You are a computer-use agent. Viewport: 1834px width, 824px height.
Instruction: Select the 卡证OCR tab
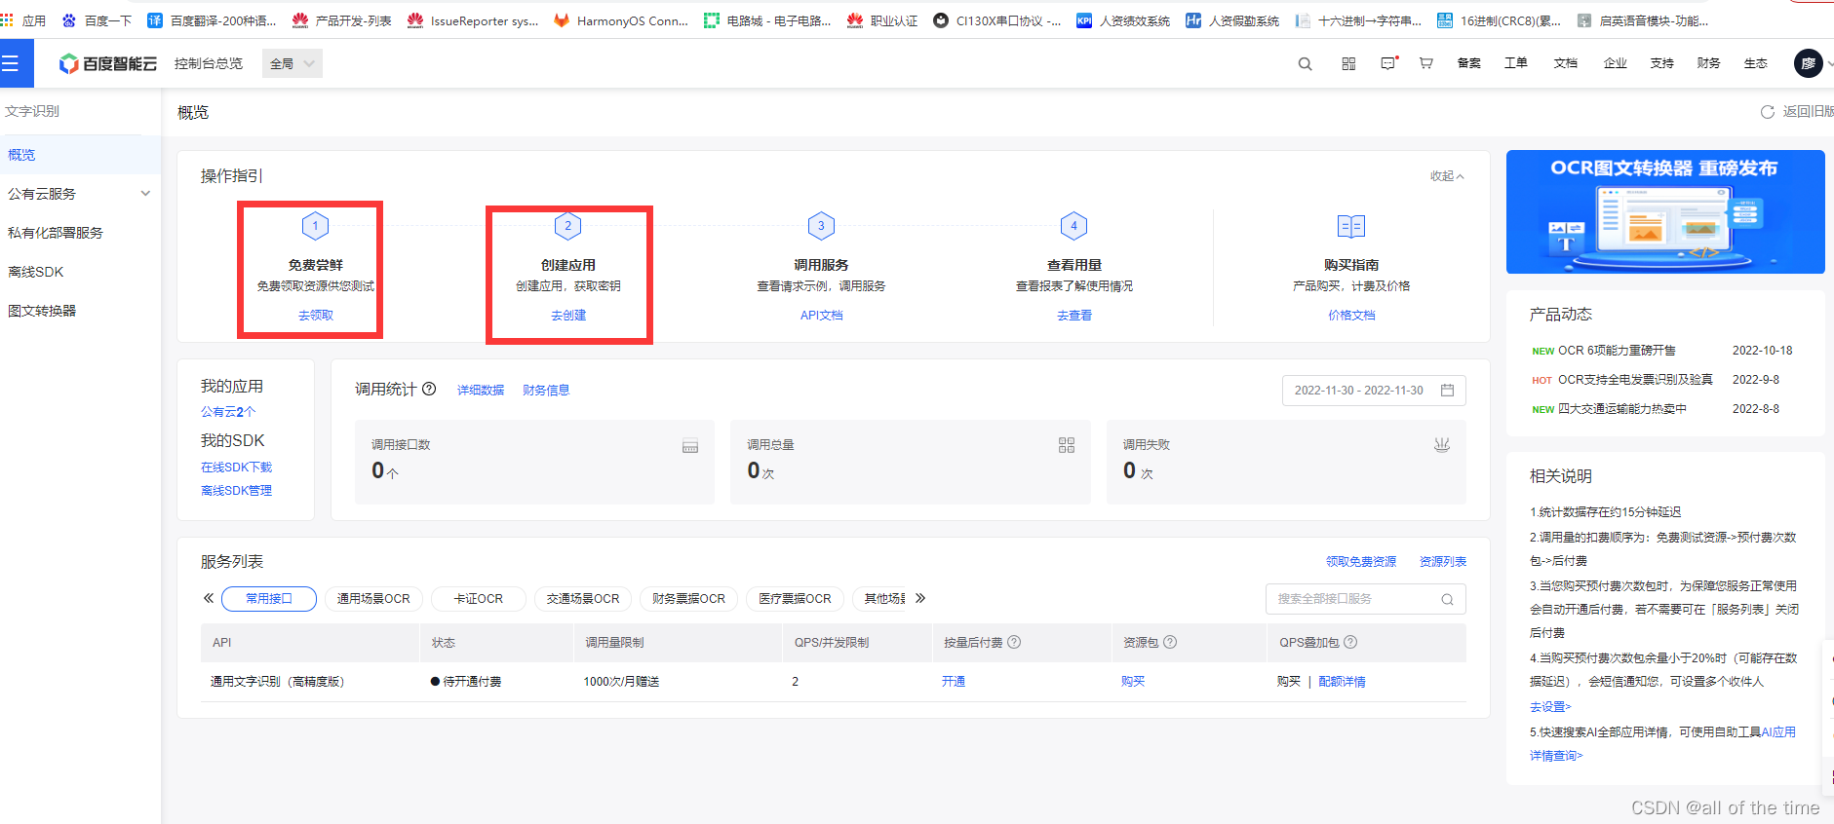478,599
